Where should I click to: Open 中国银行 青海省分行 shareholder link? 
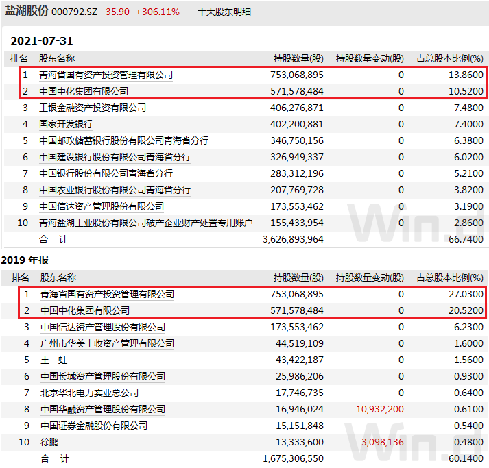(106, 173)
